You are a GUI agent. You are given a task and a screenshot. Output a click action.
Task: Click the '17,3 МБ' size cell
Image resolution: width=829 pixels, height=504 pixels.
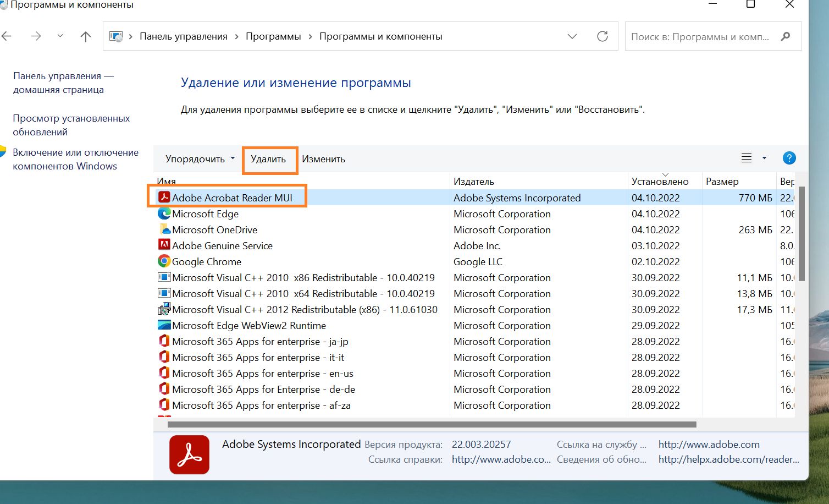click(754, 309)
